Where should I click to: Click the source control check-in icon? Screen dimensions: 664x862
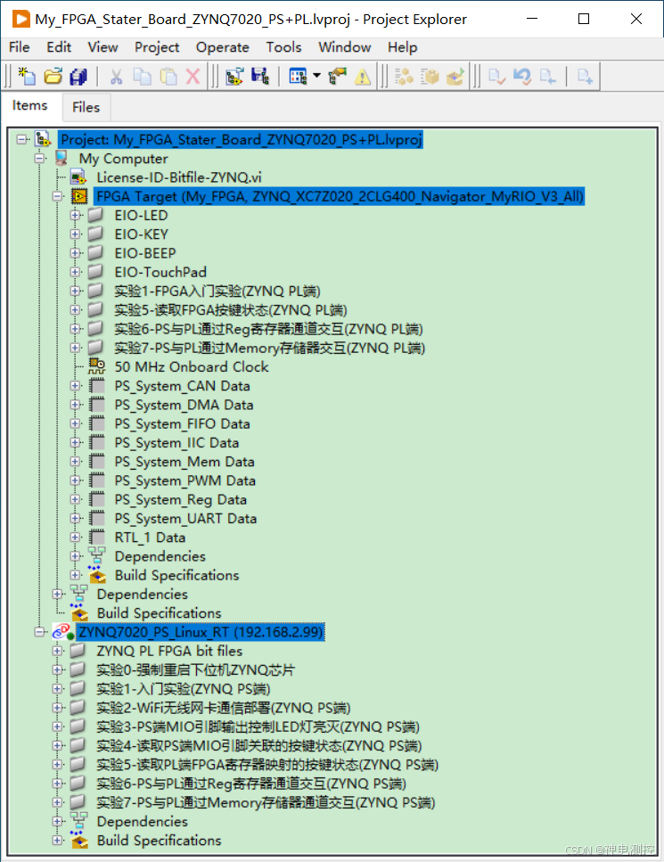pos(497,76)
